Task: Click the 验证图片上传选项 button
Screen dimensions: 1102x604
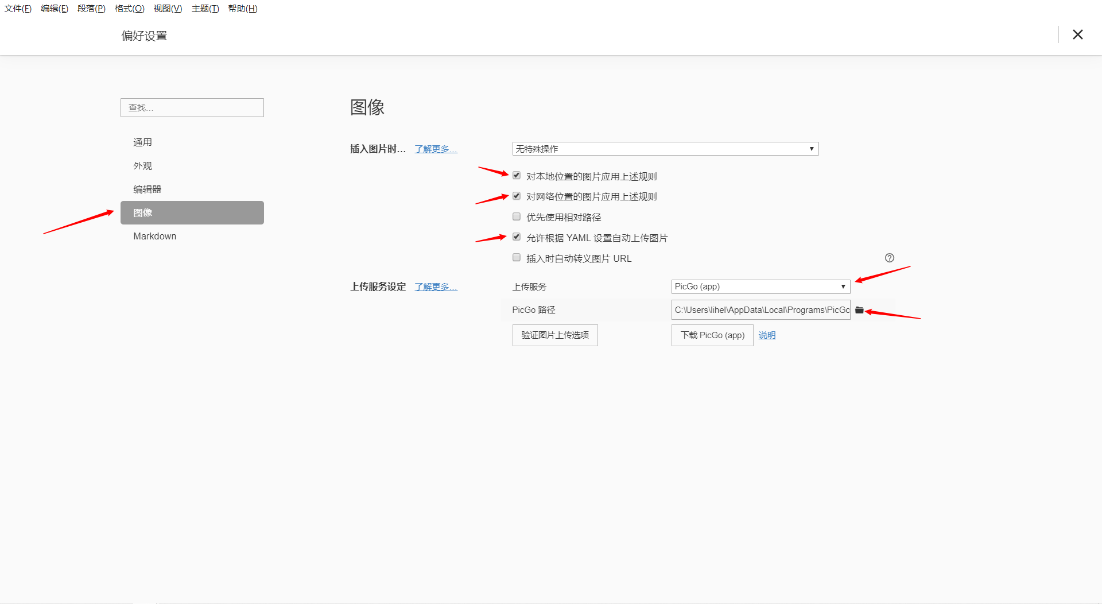Action: coord(555,335)
